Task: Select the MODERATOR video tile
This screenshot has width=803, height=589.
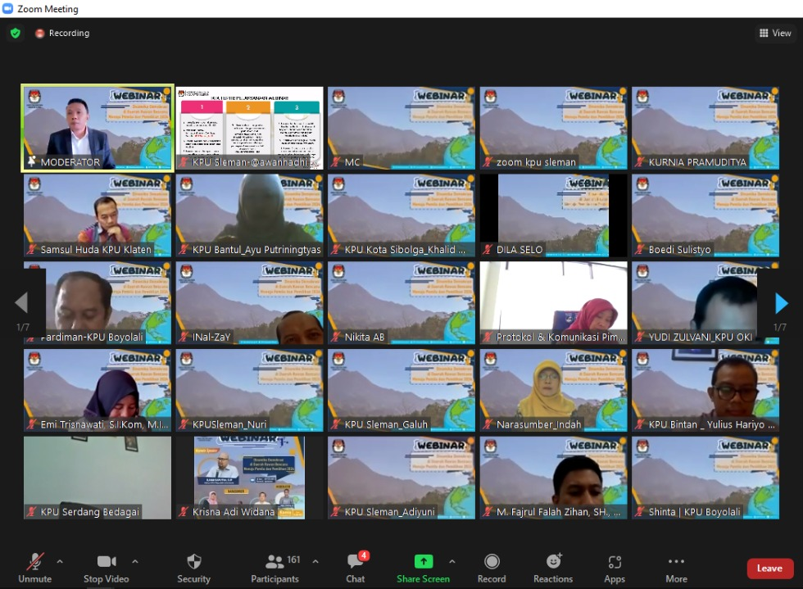Action: click(98, 128)
